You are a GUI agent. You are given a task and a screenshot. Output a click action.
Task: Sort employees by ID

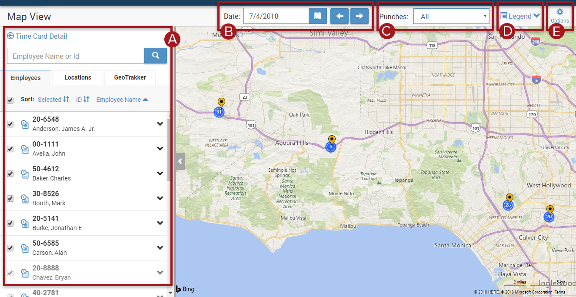pyautogui.click(x=83, y=100)
